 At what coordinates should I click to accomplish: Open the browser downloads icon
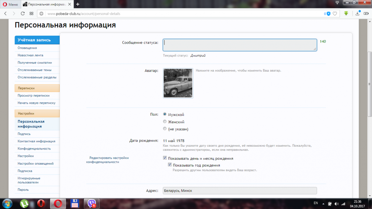pos(357,13)
